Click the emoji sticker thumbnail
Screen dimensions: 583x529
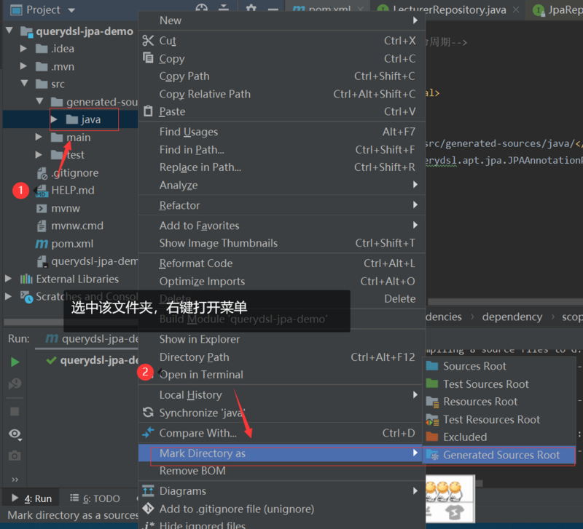pos(450,498)
